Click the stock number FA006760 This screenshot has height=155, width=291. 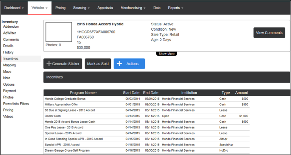click(85, 37)
